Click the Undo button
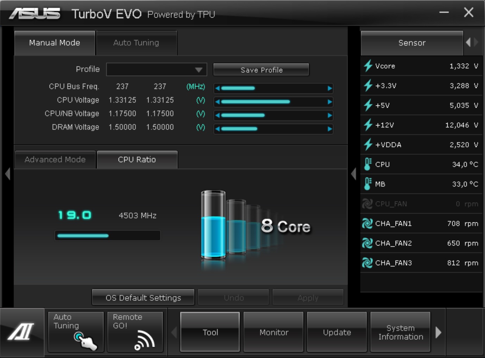The image size is (485, 358). [x=234, y=298]
